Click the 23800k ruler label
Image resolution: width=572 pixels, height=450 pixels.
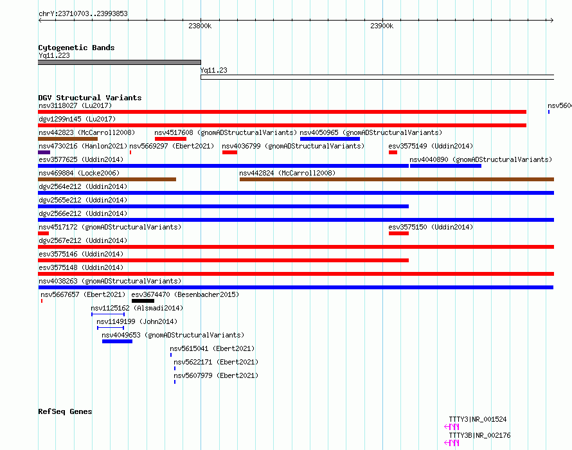click(x=200, y=26)
